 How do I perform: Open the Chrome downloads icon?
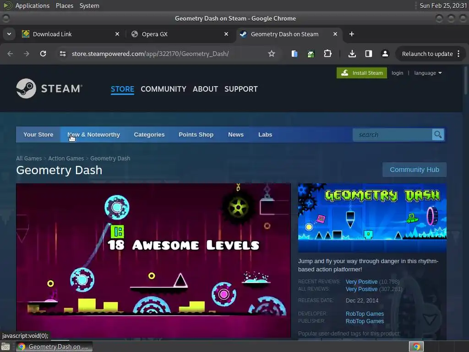(x=352, y=54)
